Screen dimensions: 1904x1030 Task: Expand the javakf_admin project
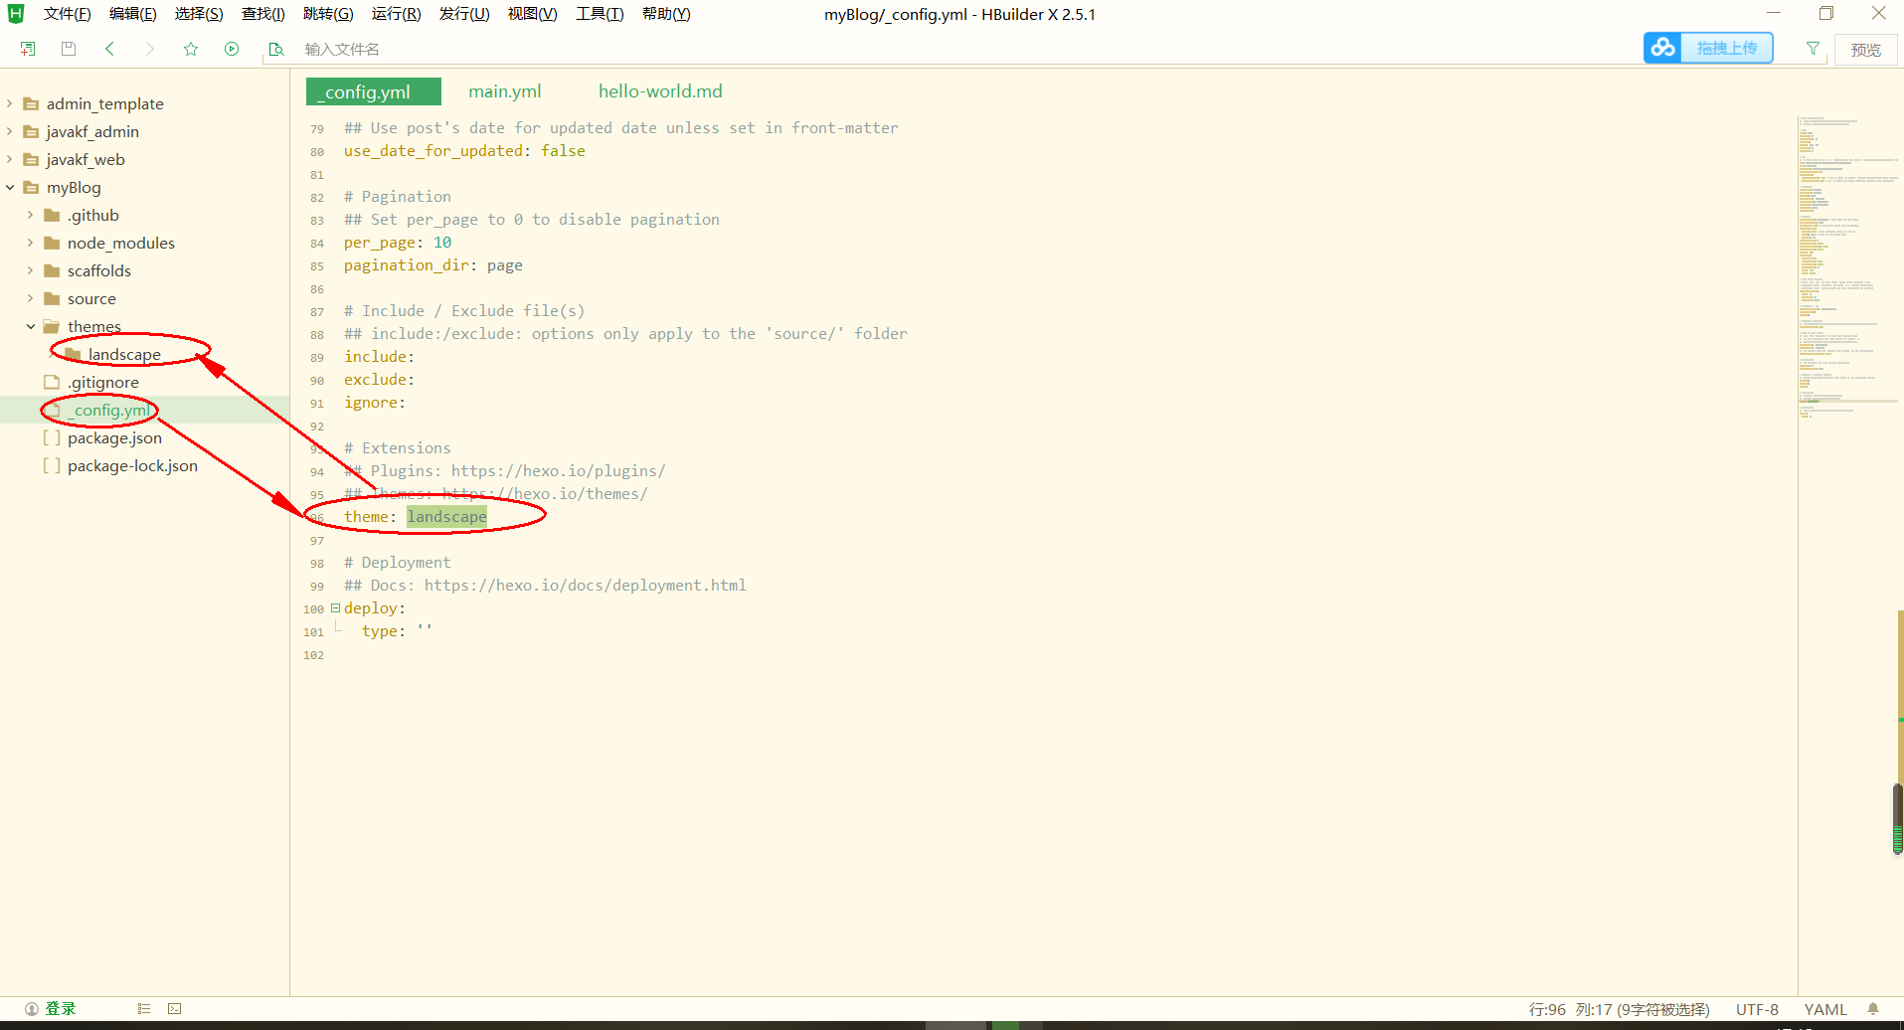10,131
